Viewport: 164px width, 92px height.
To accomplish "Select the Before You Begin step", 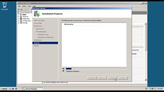I will point(39,20).
